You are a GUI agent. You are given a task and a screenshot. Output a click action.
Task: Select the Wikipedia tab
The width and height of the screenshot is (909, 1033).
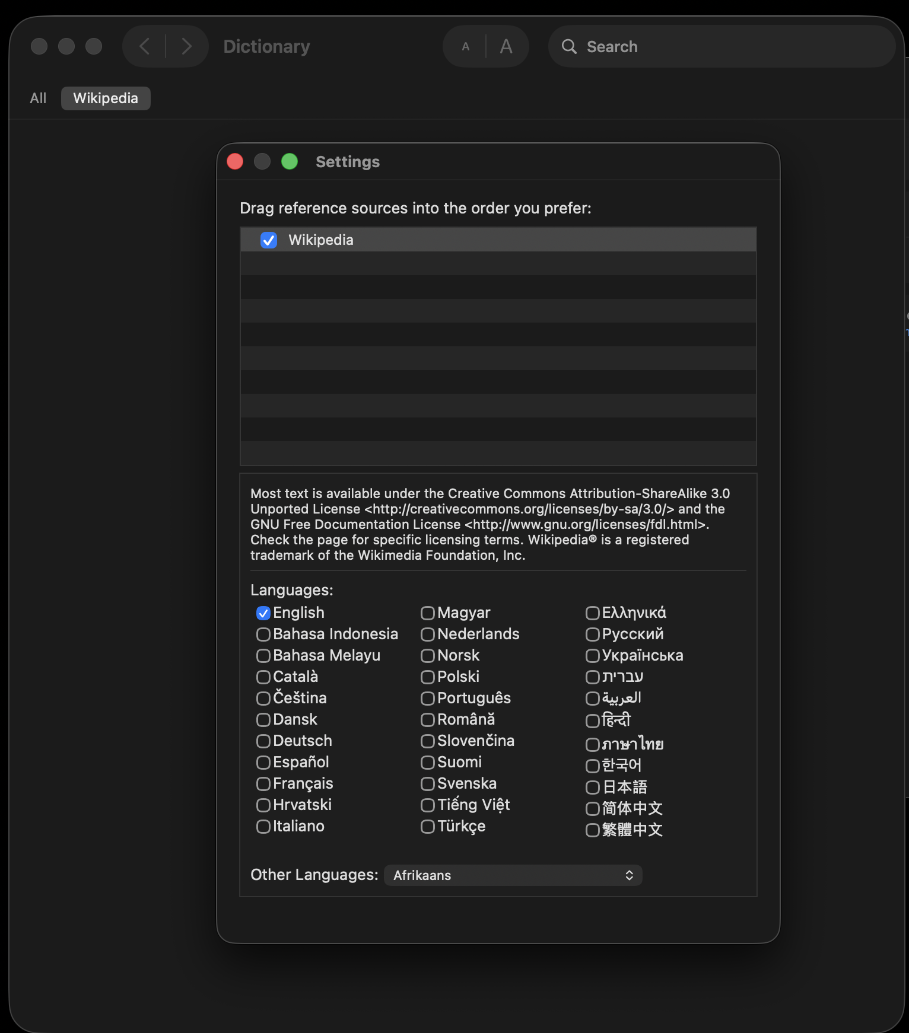[x=106, y=98]
